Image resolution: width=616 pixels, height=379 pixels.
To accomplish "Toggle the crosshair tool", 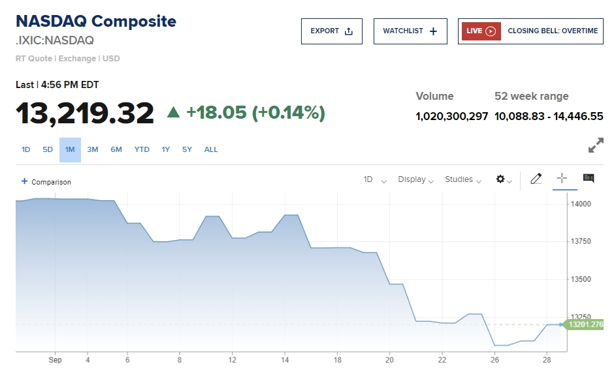I will tap(562, 179).
